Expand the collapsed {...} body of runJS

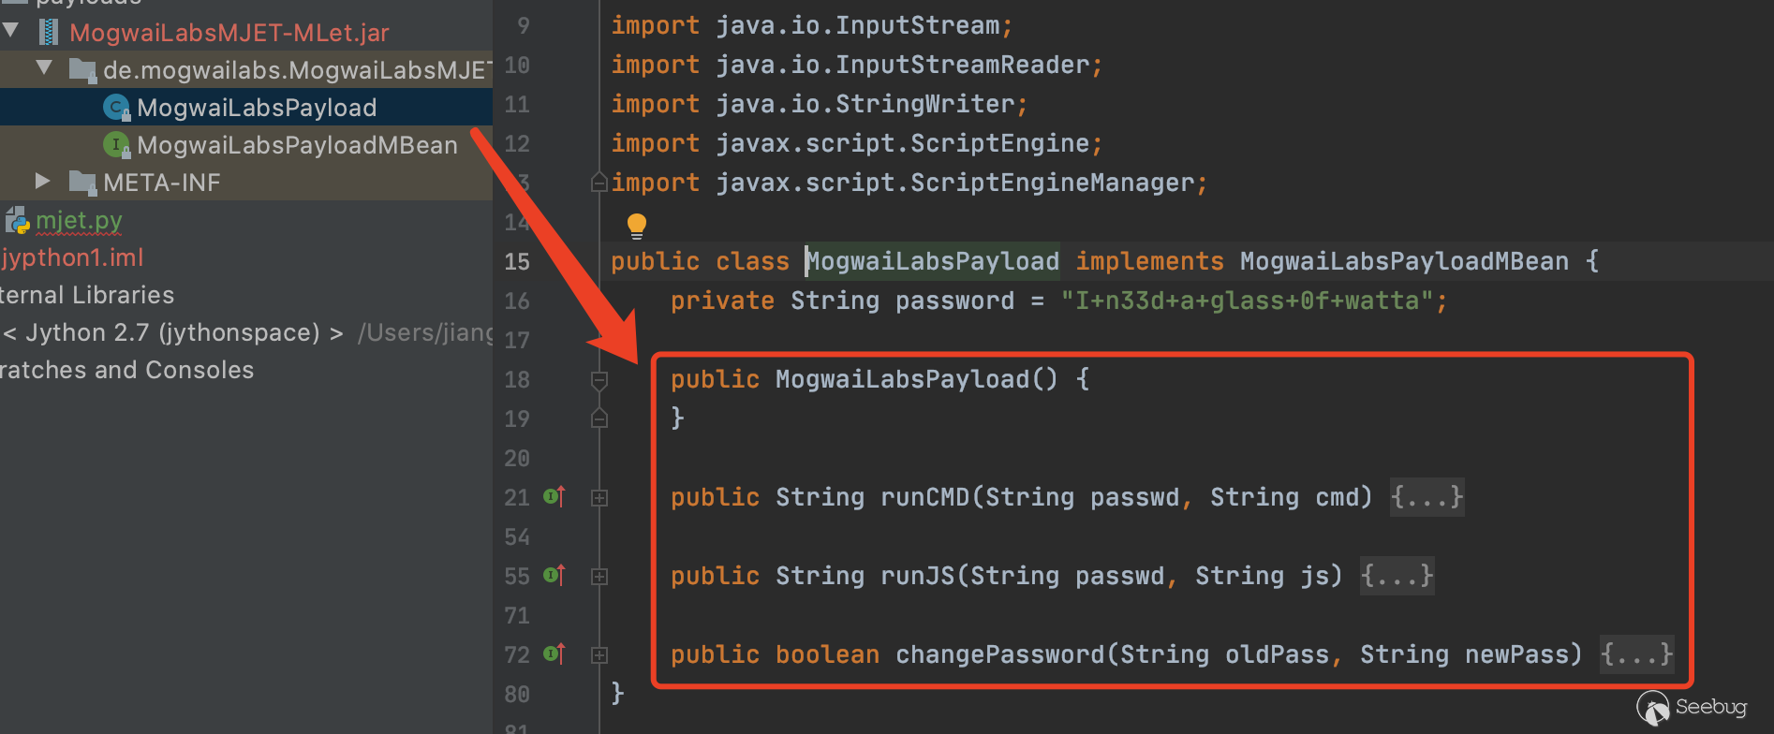pos(1397,575)
